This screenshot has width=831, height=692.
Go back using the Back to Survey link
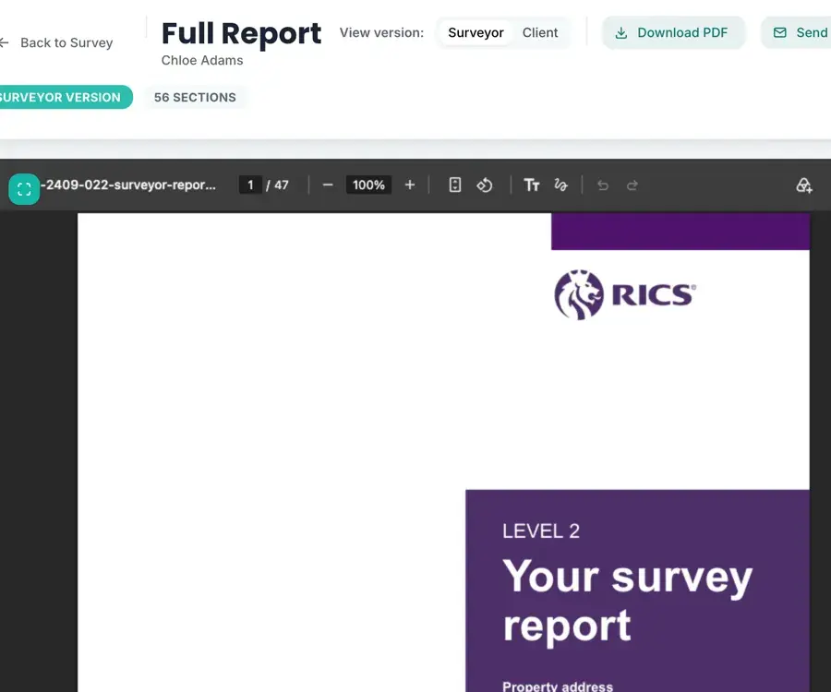tap(56, 42)
